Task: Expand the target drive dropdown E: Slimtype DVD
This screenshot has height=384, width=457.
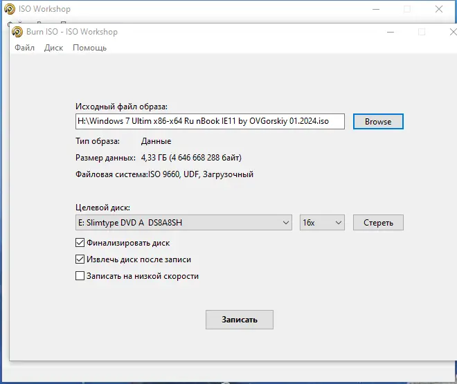Action: coord(183,222)
